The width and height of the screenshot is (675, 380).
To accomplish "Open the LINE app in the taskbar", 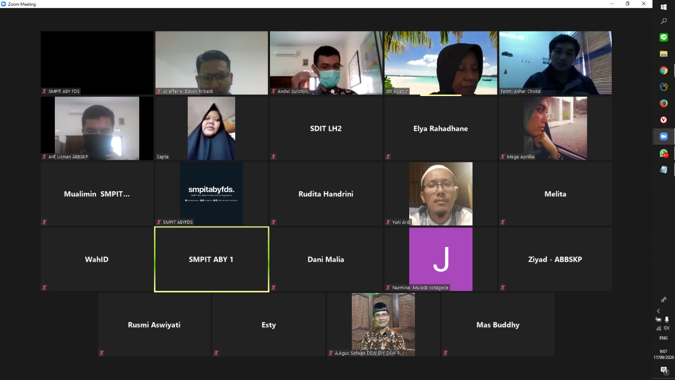I will 663,37.
